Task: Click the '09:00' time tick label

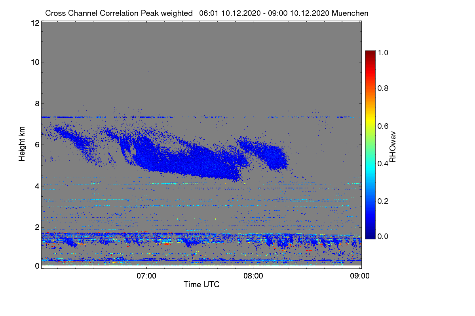Action: click(x=360, y=276)
